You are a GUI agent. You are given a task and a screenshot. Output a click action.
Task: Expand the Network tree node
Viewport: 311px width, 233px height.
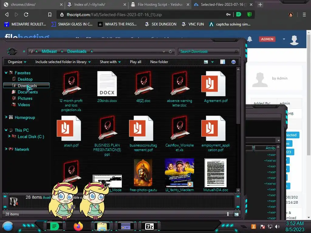pyautogui.click(x=6, y=149)
